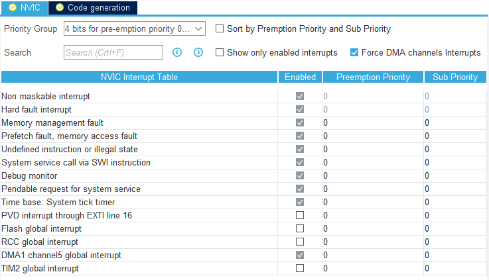
Task: Switch to the Code generation tab
Action: (x=93, y=7)
